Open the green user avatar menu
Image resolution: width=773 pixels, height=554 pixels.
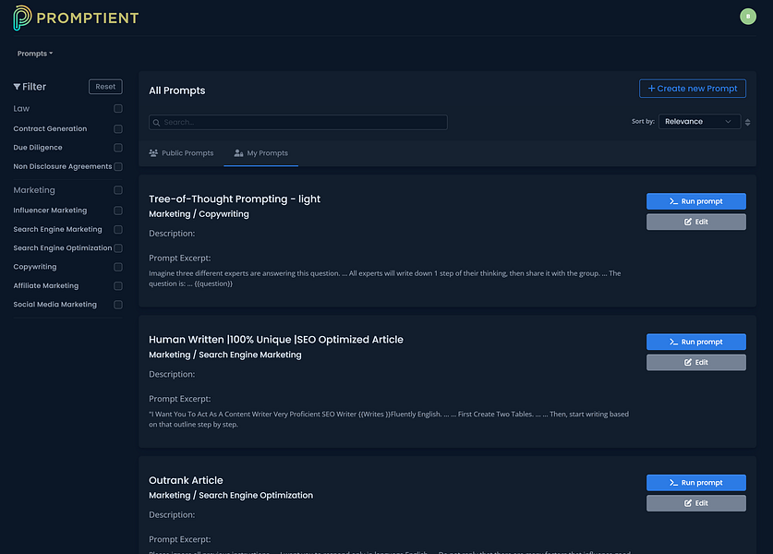pos(747,17)
